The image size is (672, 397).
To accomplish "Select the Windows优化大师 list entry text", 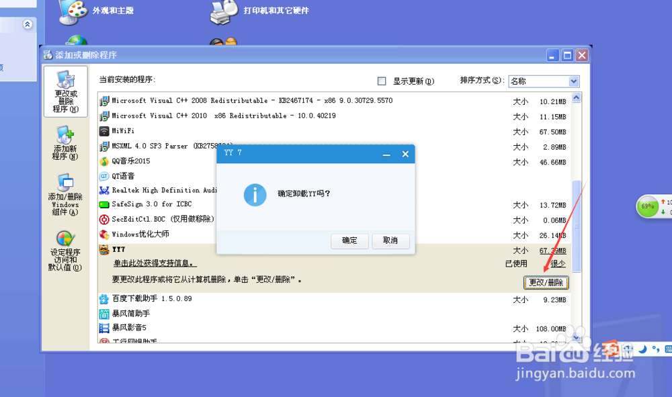I will pyautogui.click(x=140, y=234).
